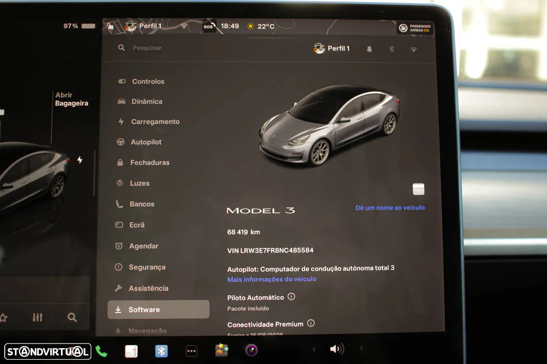Tap the lock icon in status bar
This screenshot has width=547, height=364.
(x=110, y=26)
